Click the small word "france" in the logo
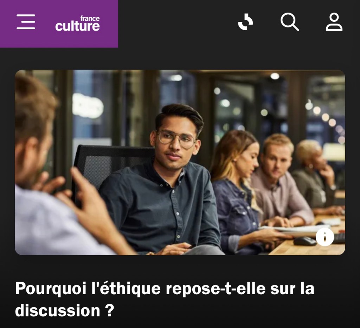The image size is (360, 328). coord(90,18)
